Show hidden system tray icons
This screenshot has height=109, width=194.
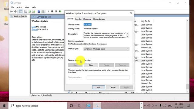pos(145,106)
